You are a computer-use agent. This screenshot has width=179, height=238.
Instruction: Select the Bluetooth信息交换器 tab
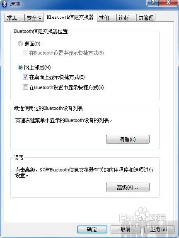click(x=70, y=17)
